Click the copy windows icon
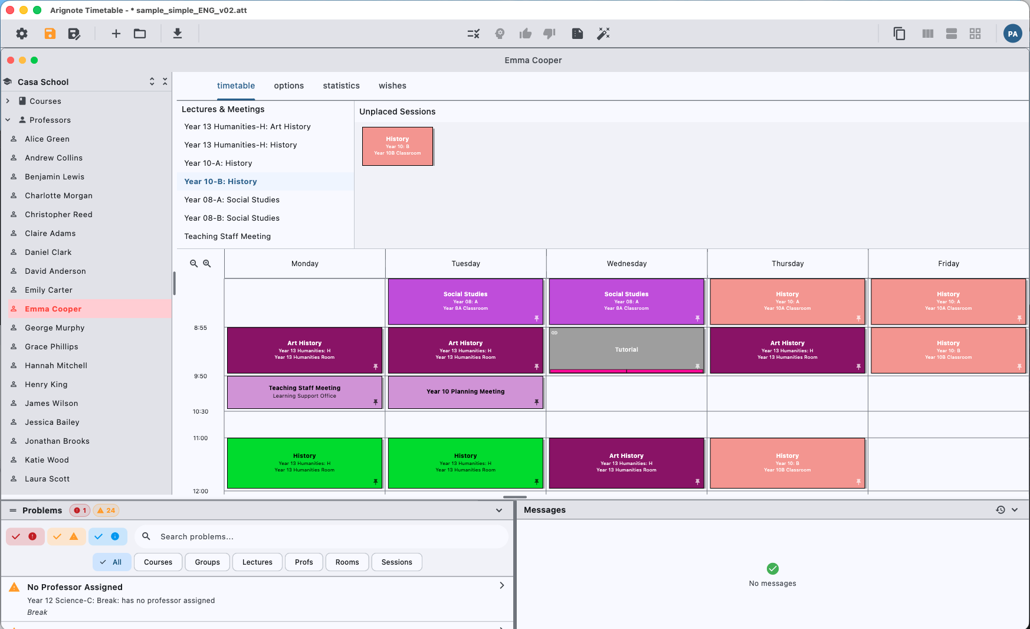The width and height of the screenshot is (1030, 629). (x=899, y=34)
